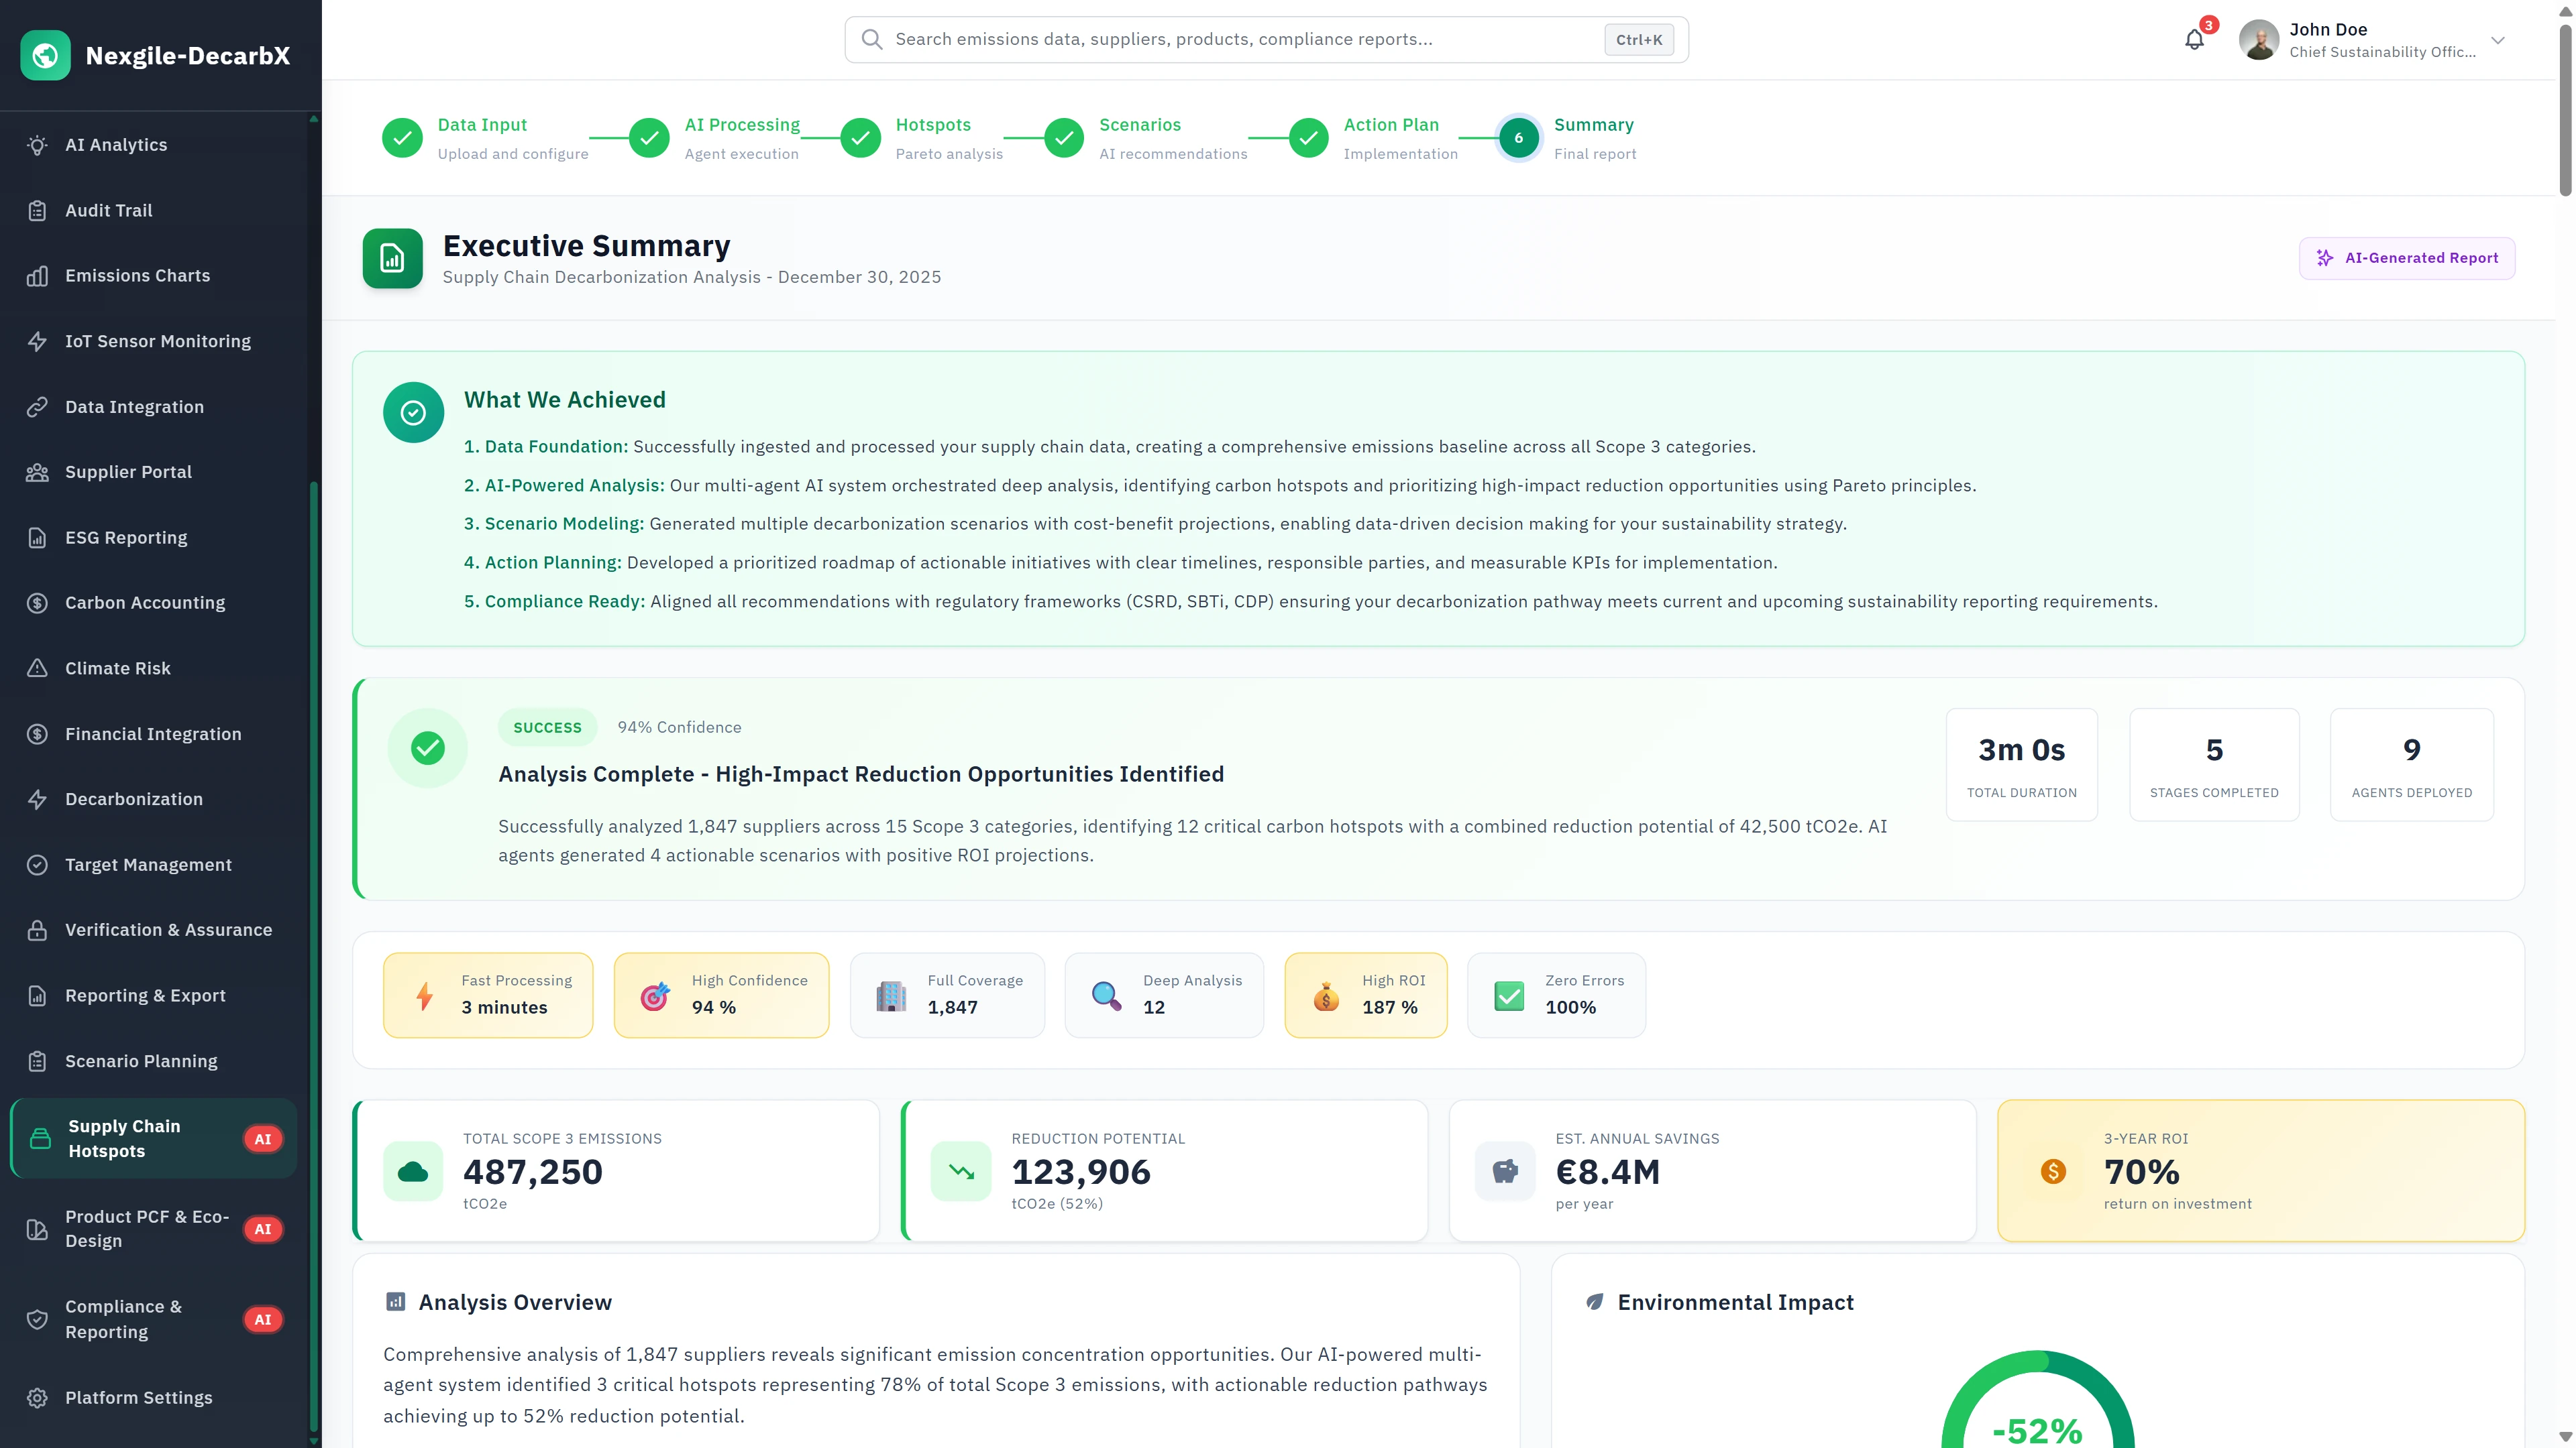Click the Supplier Portal sidebar icon
This screenshot has width=2576, height=1448.
pyautogui.click(x=37, y=472)
